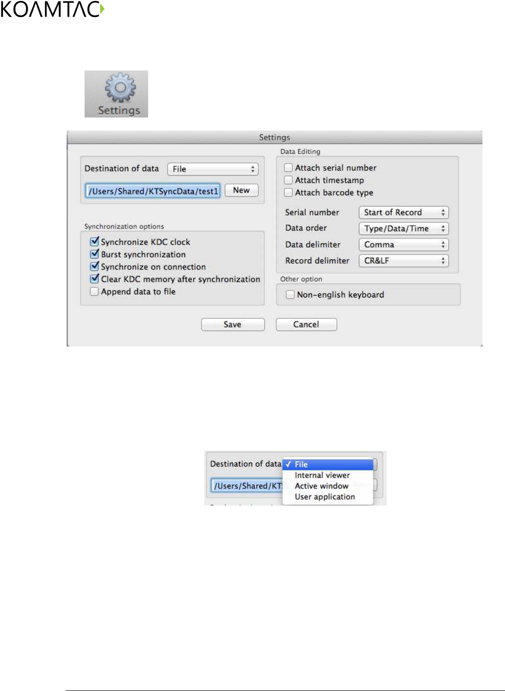Enable Attach timestamp checkbox
This screenshot has height=691, width=505.
[288, 180]
